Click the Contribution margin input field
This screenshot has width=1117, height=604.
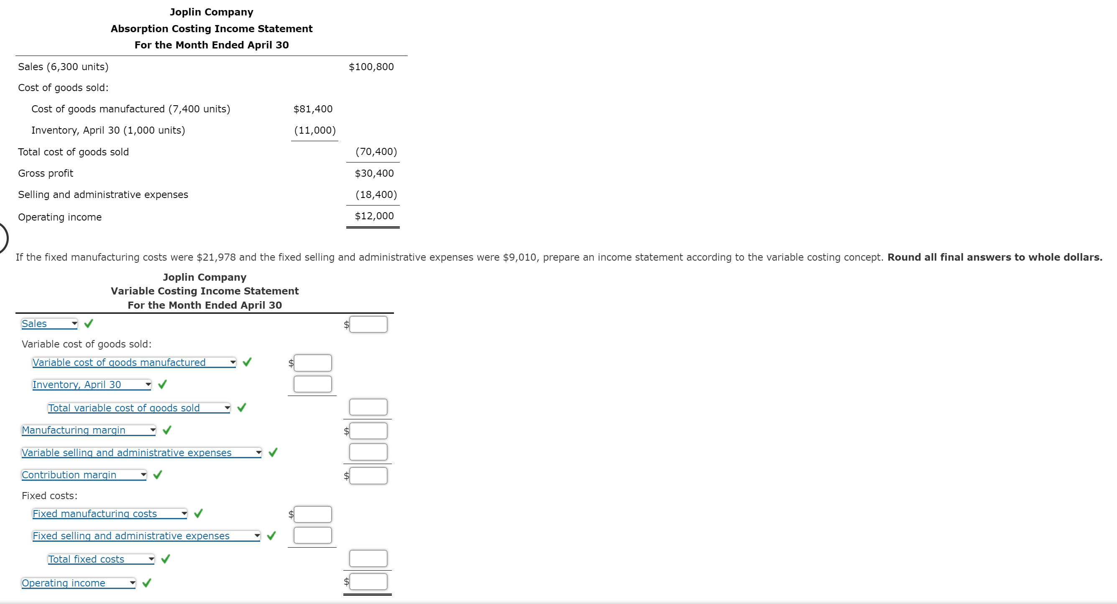click(379, 476)
